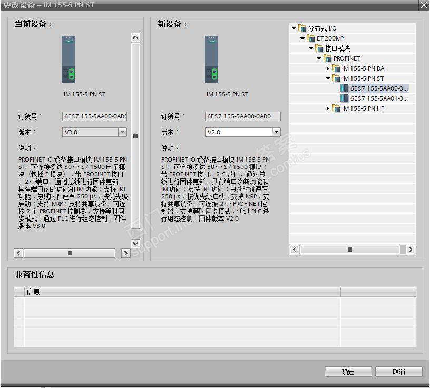
Task: Click left arrow of current device horizontal scrollbar
Action: pos(18,253)
